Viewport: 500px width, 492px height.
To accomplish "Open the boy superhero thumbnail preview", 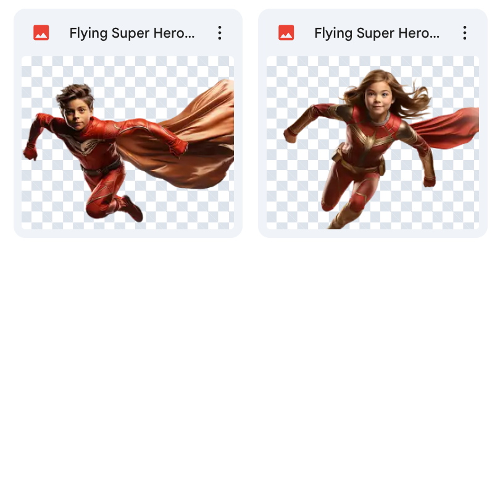I will (x=128, y=143).
